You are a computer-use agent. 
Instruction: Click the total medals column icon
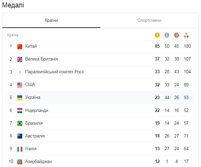coord(187,35)
